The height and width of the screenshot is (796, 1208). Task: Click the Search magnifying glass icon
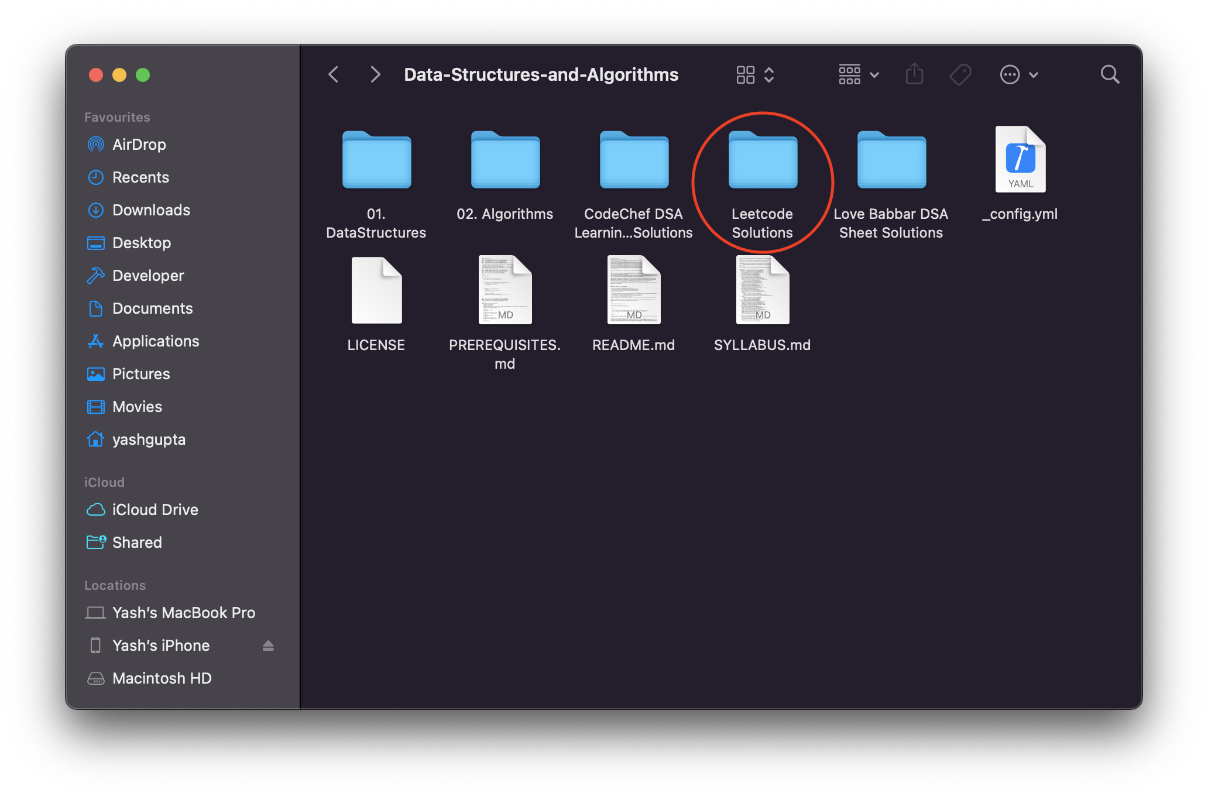click(1109, 74)
